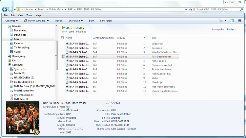Screen dimensions: 246x138
Task: Select track 12 Queen vun dä Ihrestro...
Action: [x=120, y=91]
